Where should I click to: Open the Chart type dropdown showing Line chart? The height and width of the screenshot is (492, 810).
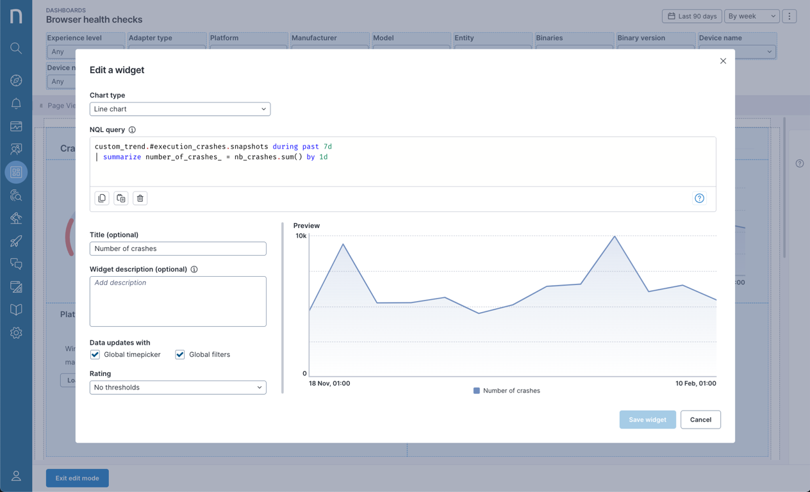tap(179, 109)
